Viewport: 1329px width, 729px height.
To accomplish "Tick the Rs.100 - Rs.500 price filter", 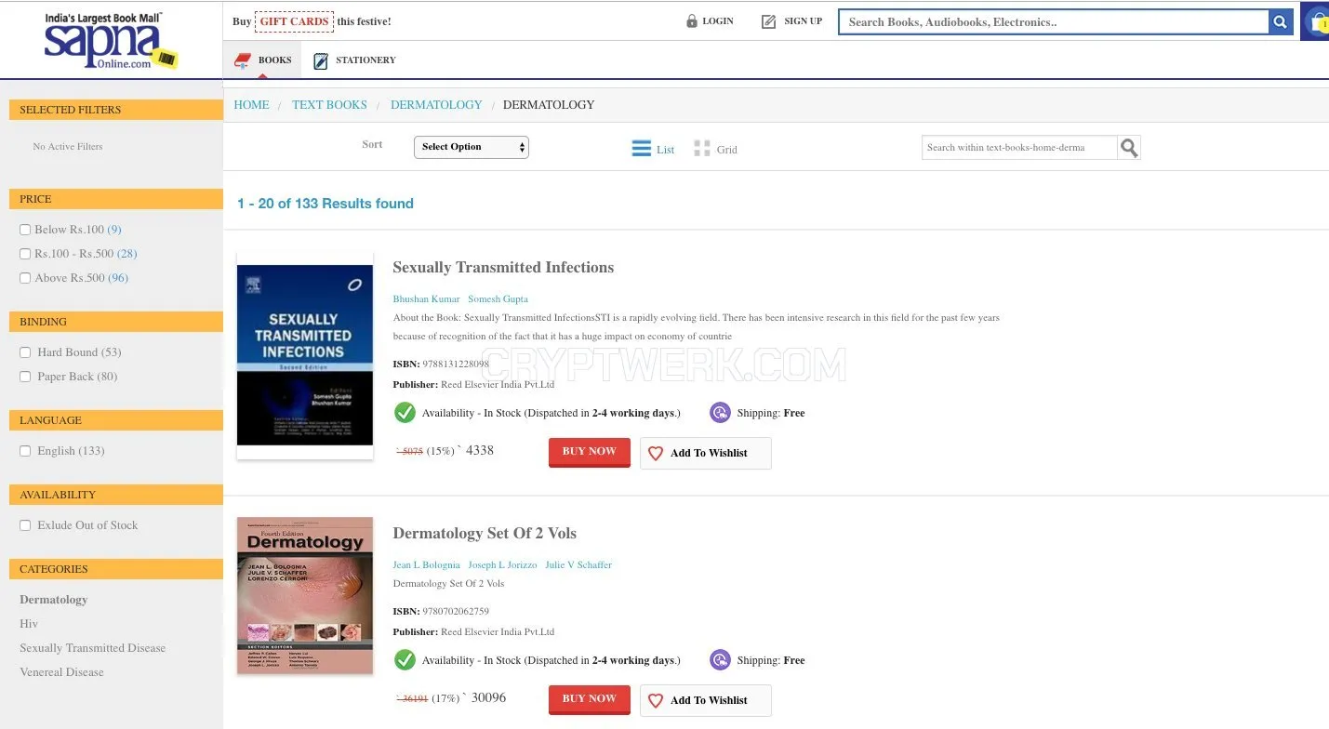I will coord(25,254).
